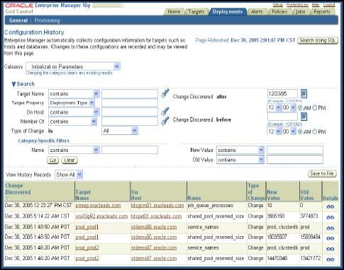Image resolution: width=344 pixels, height=270 pixels.
Task: Select PM for Change Discovered before time
Action: tap(315, 131)
